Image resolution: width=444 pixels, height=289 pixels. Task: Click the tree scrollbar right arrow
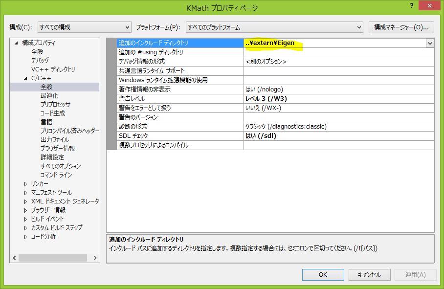click(95, 258)
